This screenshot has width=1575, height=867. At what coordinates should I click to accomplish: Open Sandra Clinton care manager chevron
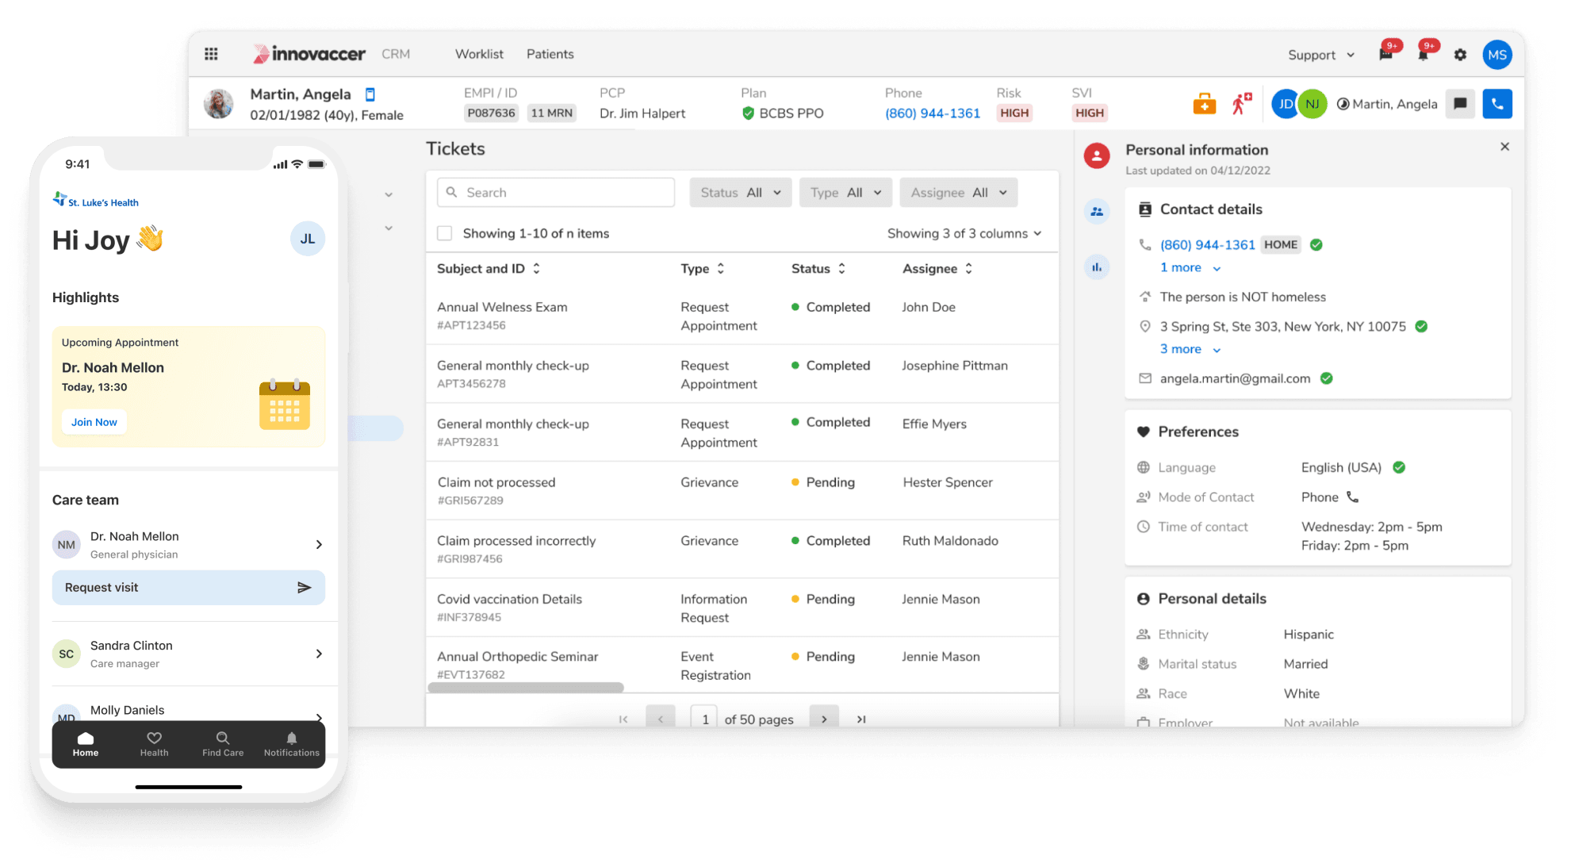319,654
